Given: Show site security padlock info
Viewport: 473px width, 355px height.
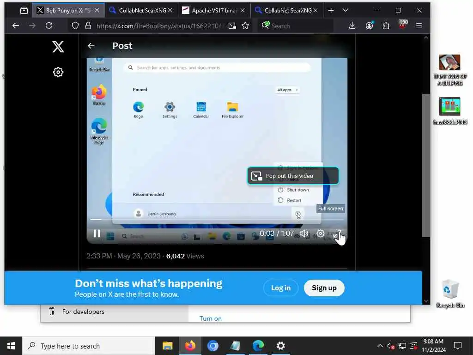Looking at the screenshot, I should click(x=88, y=26).
